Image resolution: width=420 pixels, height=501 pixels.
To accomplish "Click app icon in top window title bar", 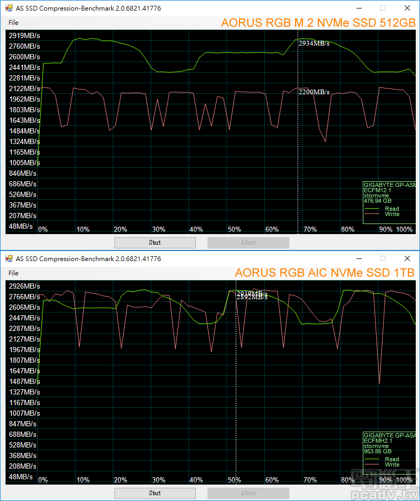I will point(8,8).
